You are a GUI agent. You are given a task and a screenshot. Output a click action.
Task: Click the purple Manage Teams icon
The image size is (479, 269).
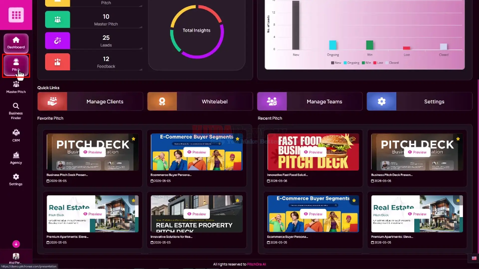coord(272,101)
